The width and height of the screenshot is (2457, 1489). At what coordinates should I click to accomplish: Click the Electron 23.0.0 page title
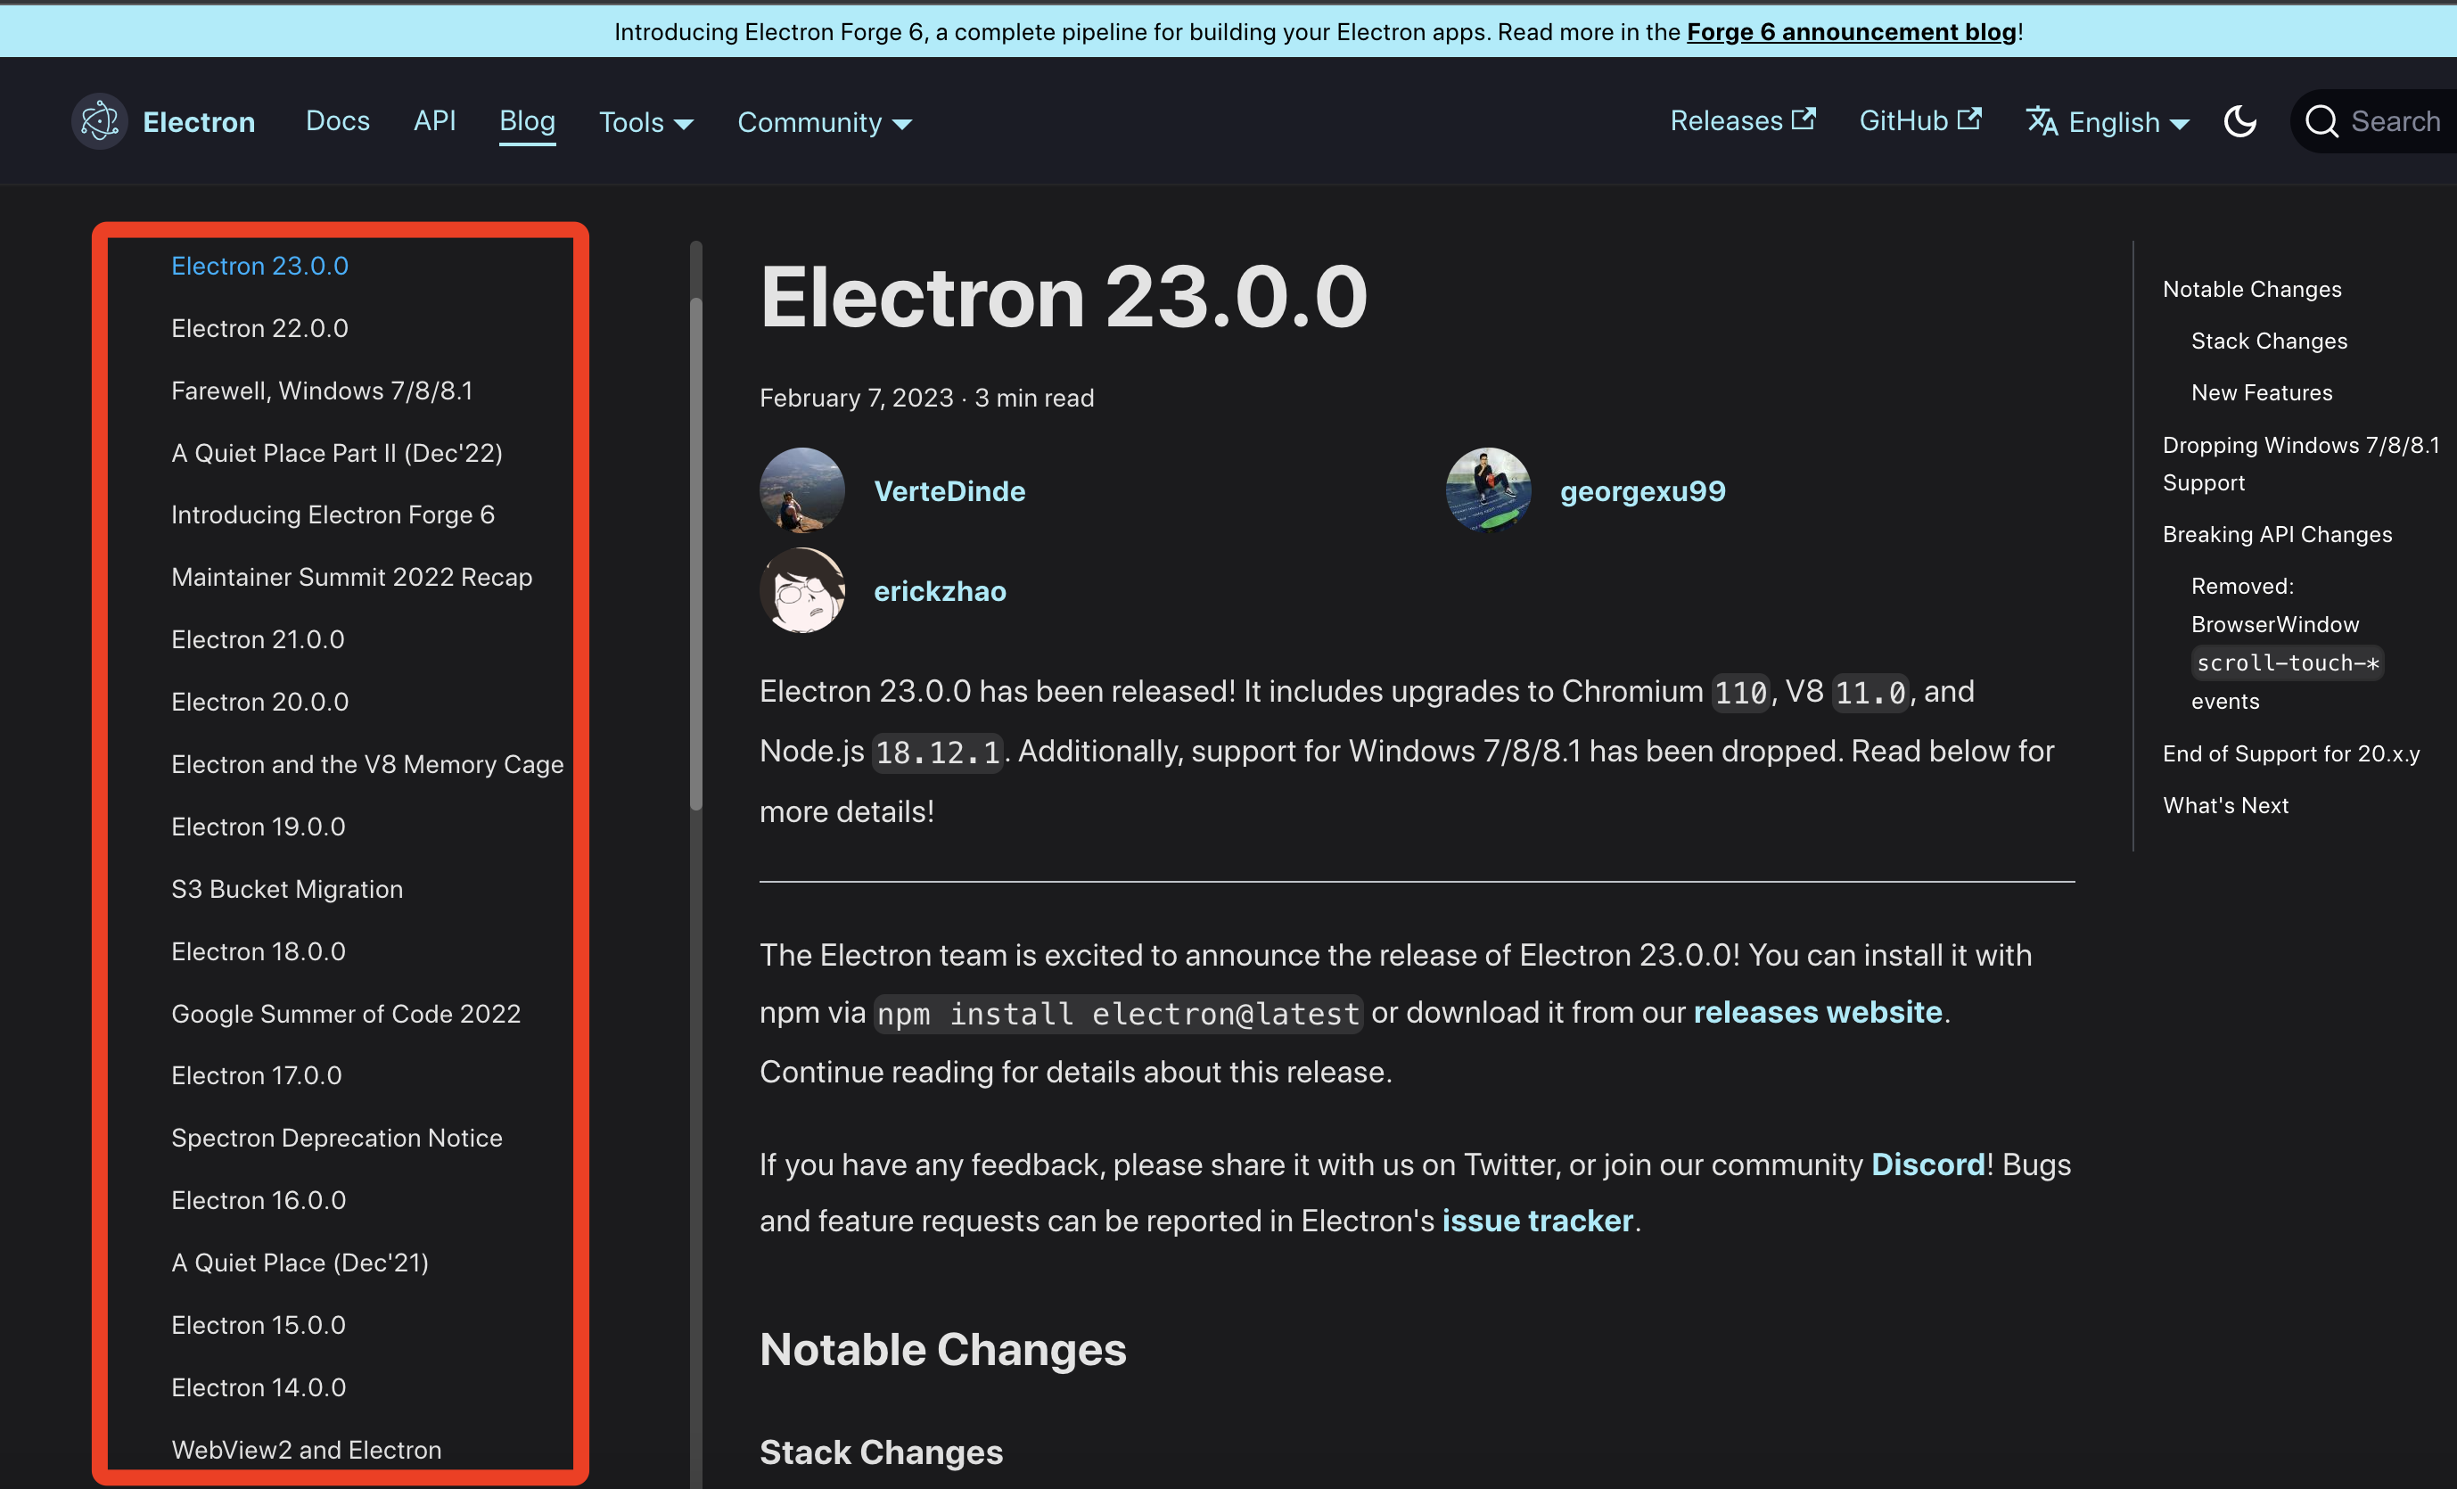click(x=1063, y=296)
